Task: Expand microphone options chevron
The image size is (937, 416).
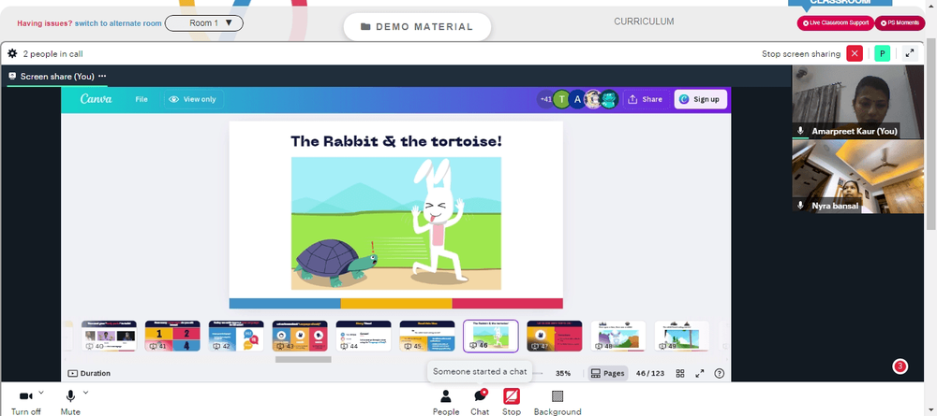Action: pos(85,392)
